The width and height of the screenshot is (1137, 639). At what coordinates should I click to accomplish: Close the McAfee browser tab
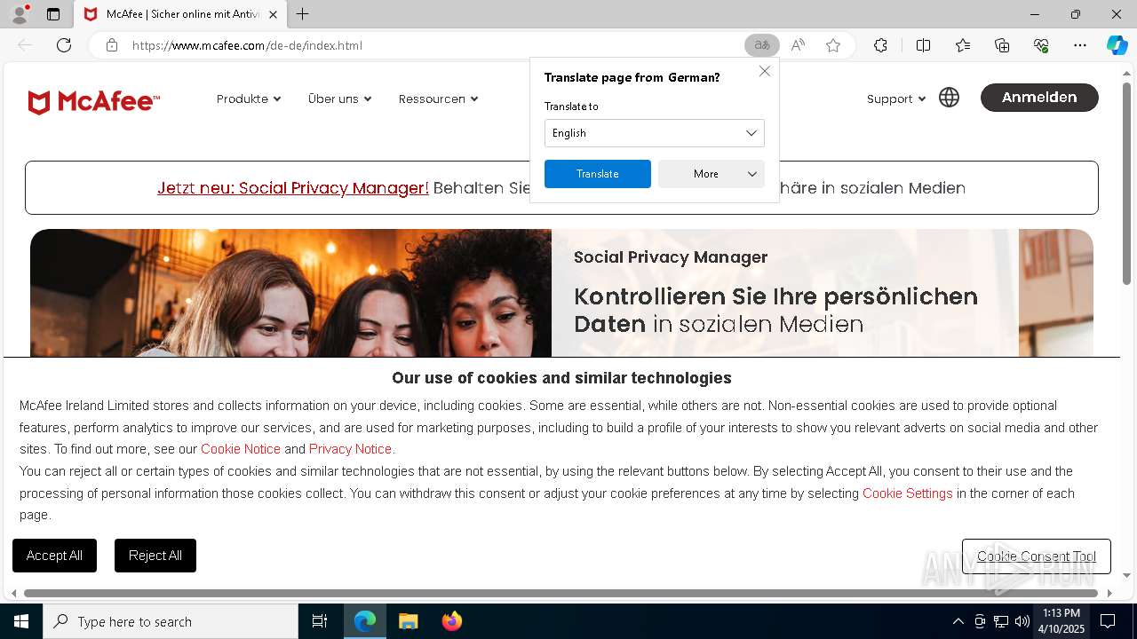point(273,14)
